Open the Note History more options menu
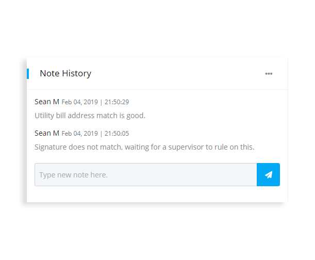Screen dimensions: 315x260 pos(269,74)
